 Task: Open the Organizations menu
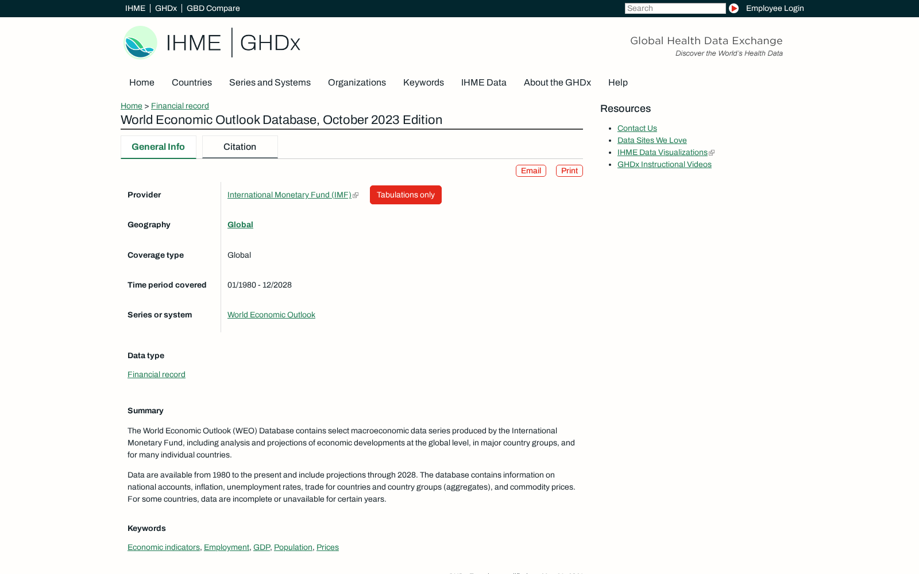click(357, 83)
